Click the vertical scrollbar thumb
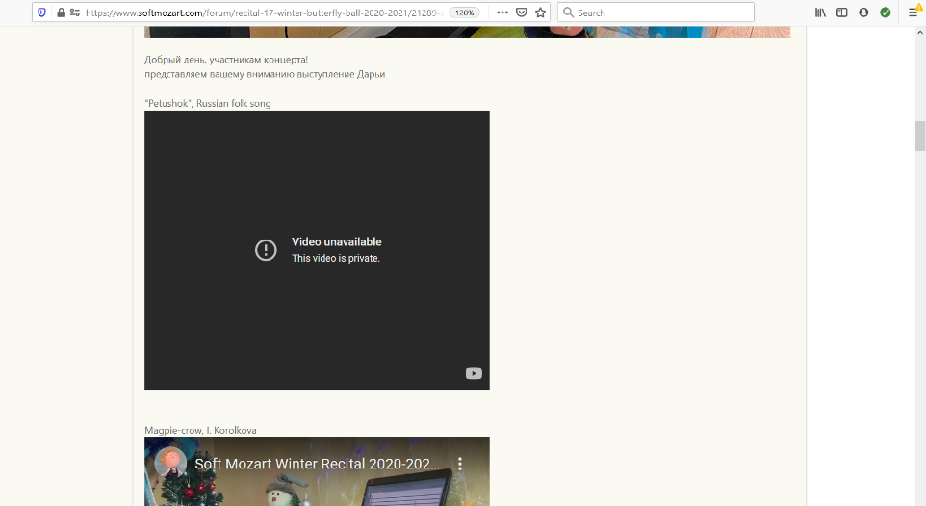This screenshot has height=506, width=926. (x=920, y=137)
